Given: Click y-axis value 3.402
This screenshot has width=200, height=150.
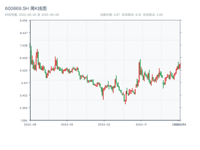Looking at the screenshot, I should pyautogui.click(x=23, y=95).
